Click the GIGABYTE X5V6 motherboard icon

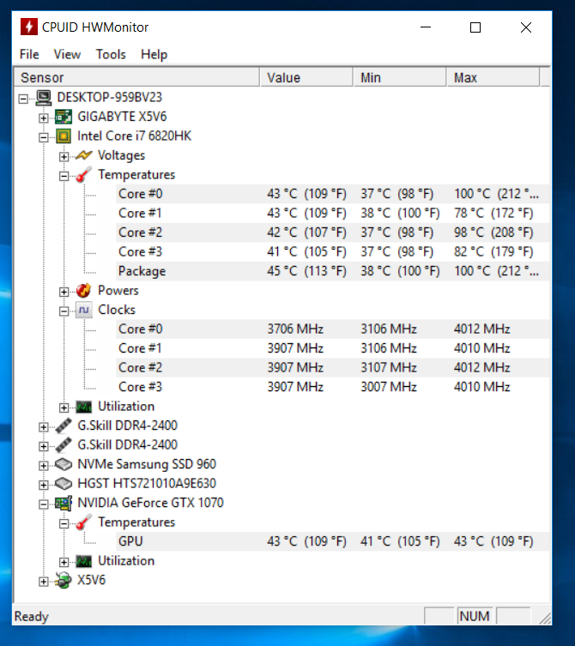click(x=64, y=117)
